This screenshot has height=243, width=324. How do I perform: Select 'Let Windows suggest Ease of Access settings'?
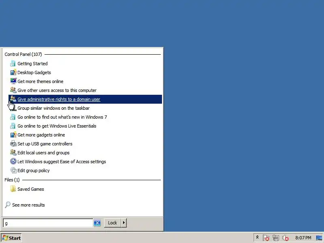[x=62, y=162]
